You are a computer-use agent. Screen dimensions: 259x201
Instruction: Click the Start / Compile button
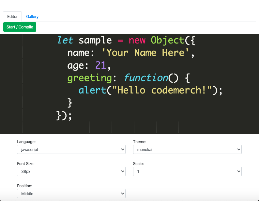(x=20, y=27)
